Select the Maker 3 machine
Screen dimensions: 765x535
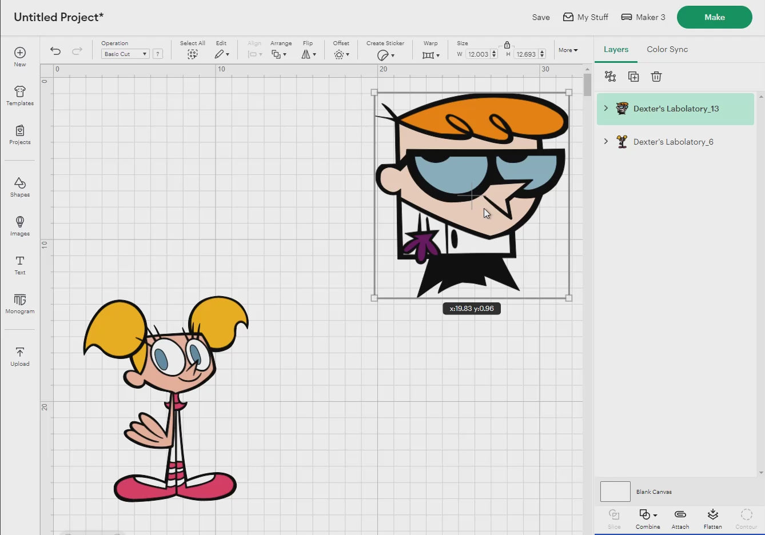click(x=643, y=17)
